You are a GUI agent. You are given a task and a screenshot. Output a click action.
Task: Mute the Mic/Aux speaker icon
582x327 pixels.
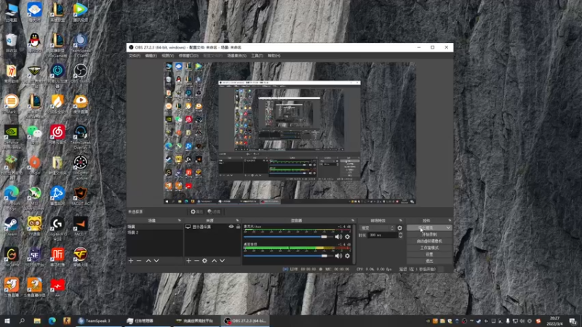[x=338, y=237]
